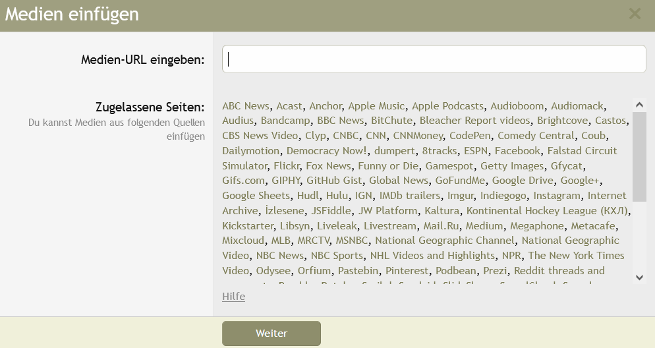
Task: Open NHL Videos and Highlights link
Action: coord(432,255)
